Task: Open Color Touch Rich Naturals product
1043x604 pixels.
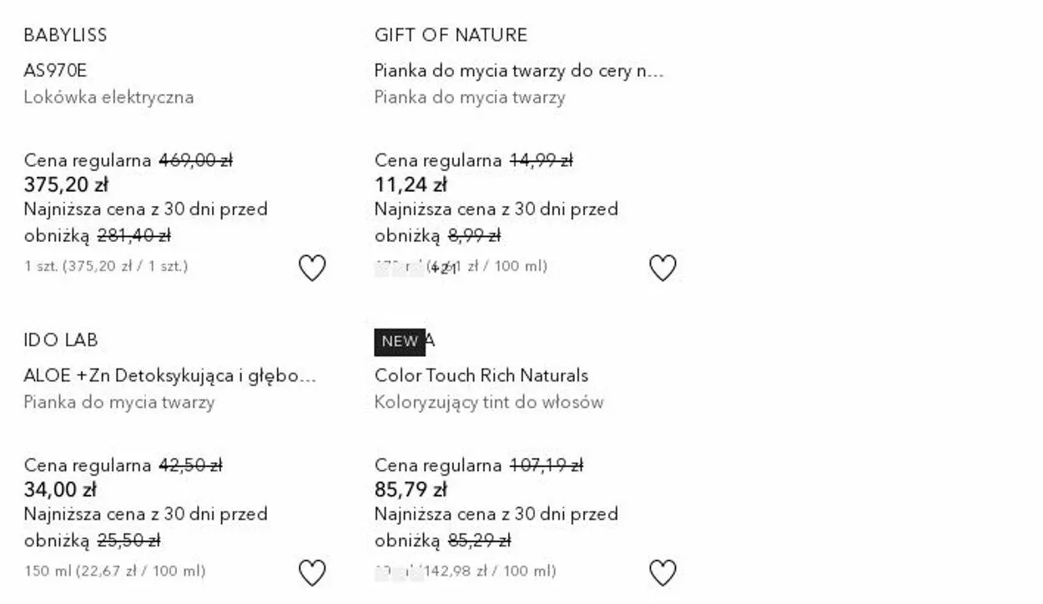Action: [481, 375]
